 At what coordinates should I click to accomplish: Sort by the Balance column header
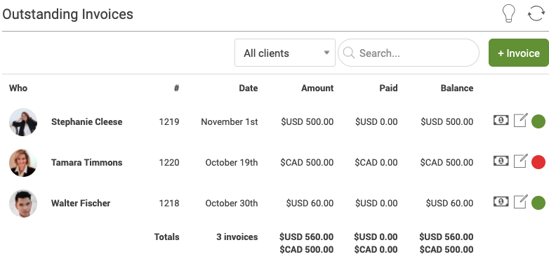pos(457,88)
